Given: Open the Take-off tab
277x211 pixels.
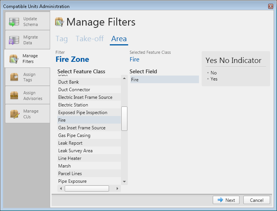Looking at the screenshot, I should (90, 39).
